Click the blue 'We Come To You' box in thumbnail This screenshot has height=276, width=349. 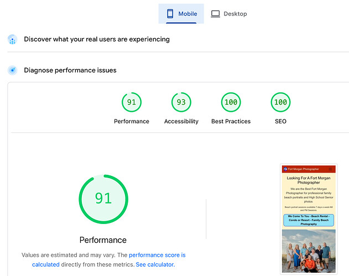coord(309,220)
